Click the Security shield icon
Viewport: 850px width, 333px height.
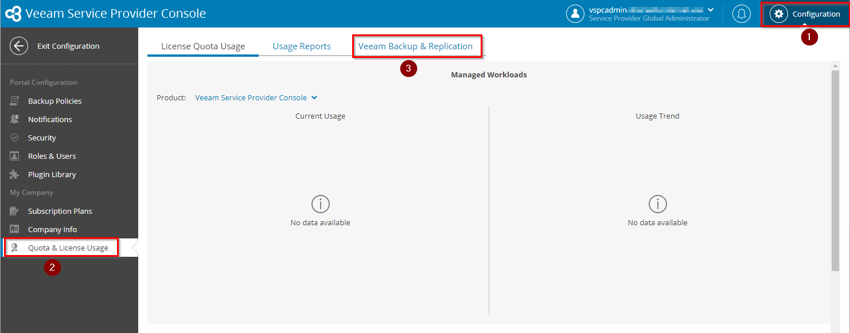(x=15, y=138)
